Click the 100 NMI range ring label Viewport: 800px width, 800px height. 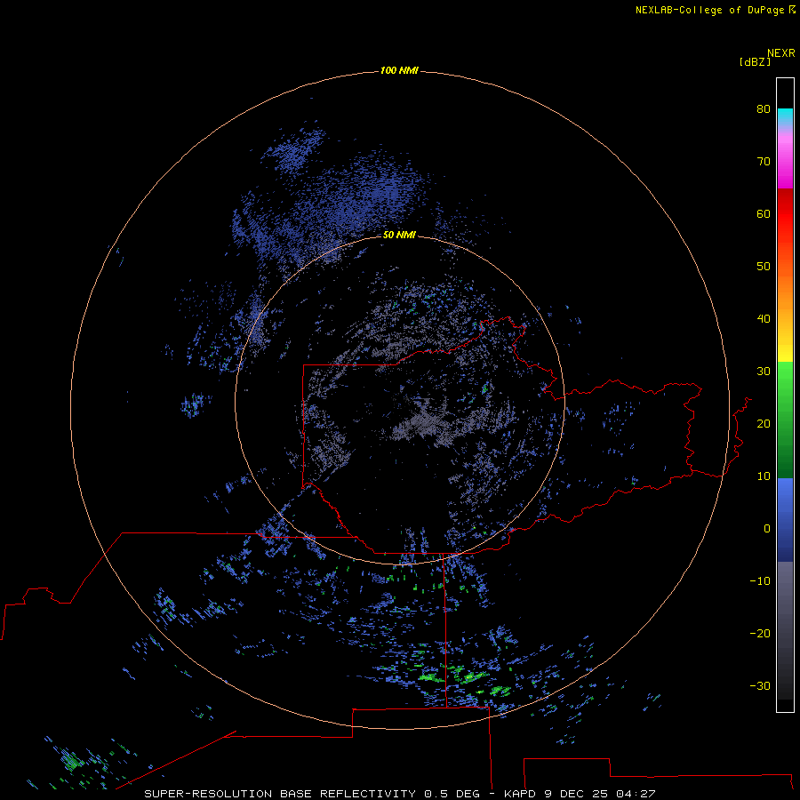point(399,70)
